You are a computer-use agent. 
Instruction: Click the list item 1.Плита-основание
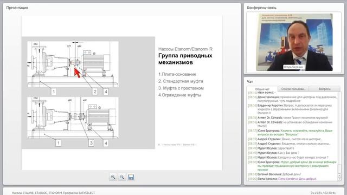(177, 74)
